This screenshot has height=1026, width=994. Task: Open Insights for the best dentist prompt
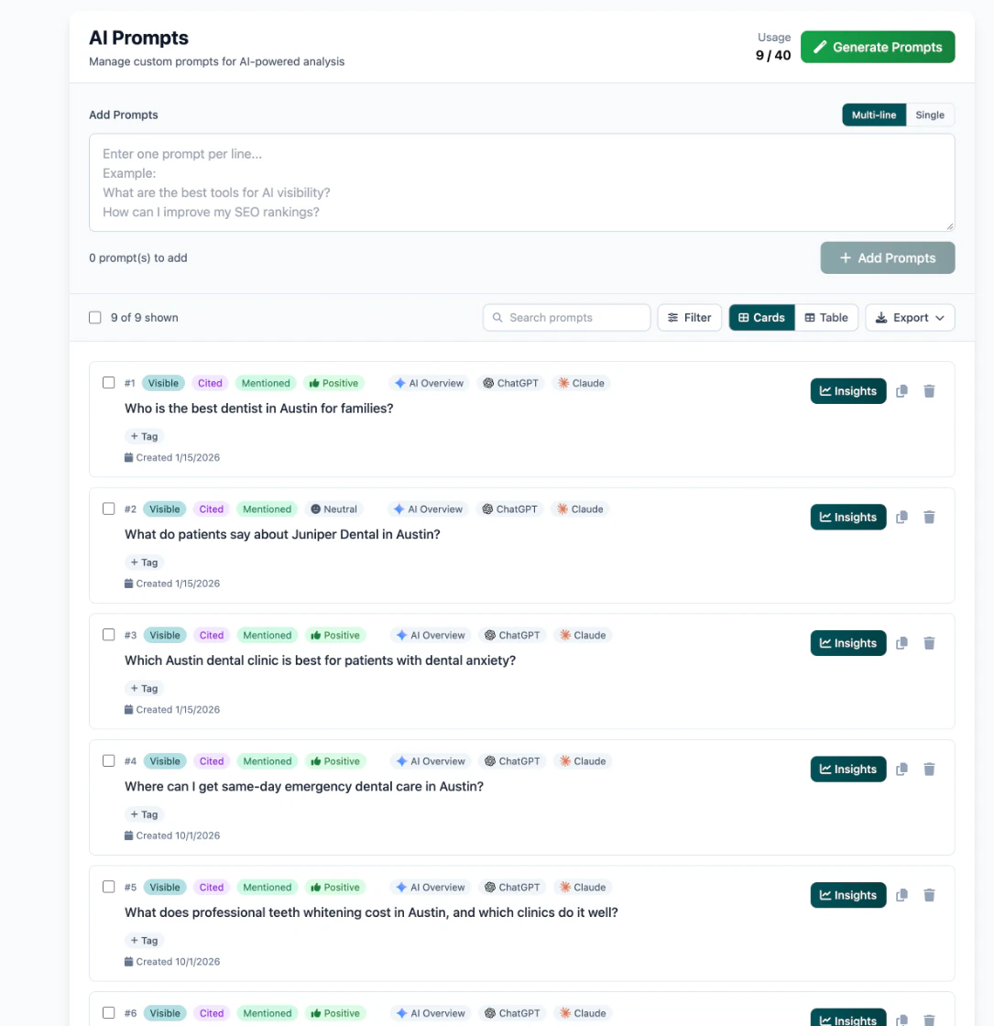(848, 390)
